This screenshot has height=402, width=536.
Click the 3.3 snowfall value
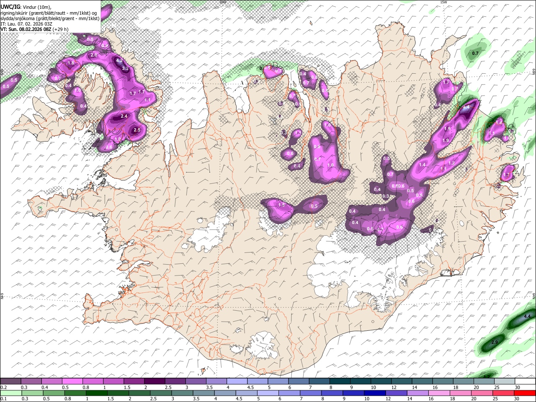coord(125,68)
